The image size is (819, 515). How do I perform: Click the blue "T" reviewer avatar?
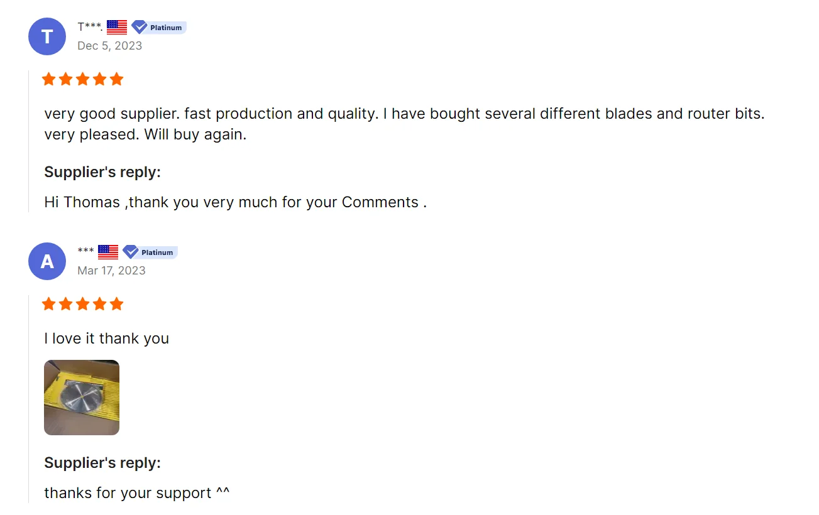pos(47,36)
